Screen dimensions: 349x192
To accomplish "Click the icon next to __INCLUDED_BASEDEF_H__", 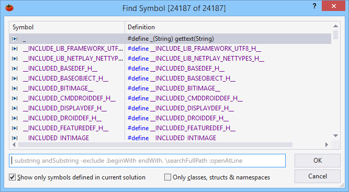I will tap(15, 69).
